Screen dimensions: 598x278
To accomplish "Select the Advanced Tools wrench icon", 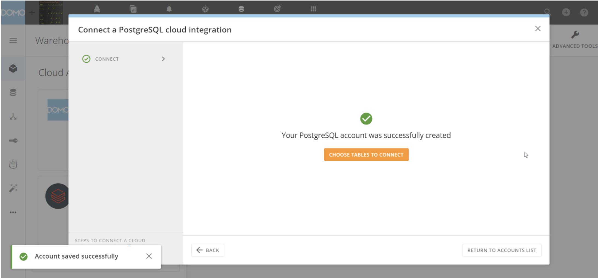I will (574, 34).
